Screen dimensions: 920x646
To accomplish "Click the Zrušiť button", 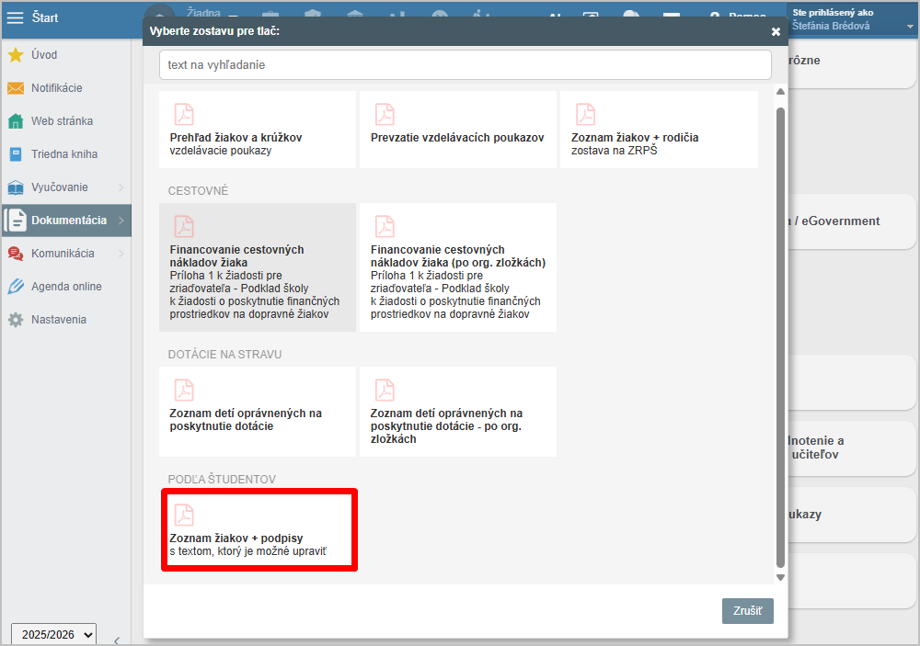I will (x=747, y=611).
